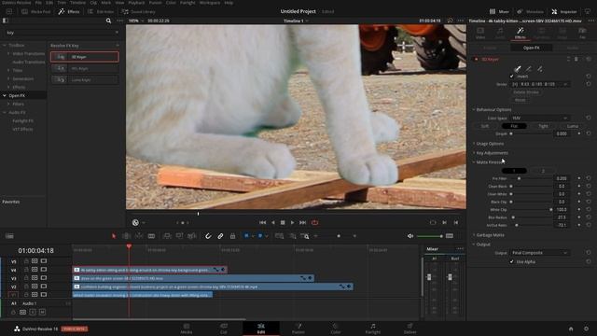Toggle the Use Alpha checkbox

pyautogui.click(x=512, y=261)
